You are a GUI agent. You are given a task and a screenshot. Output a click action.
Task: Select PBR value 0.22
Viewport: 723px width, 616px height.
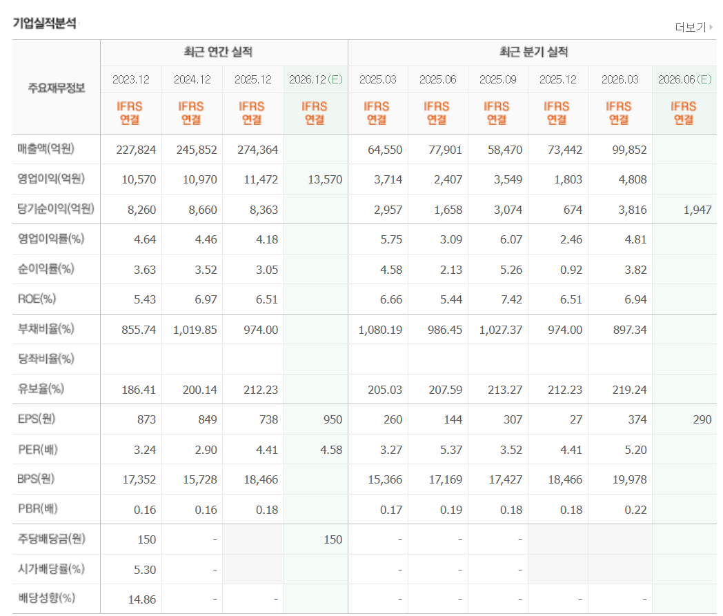[635, 510]
